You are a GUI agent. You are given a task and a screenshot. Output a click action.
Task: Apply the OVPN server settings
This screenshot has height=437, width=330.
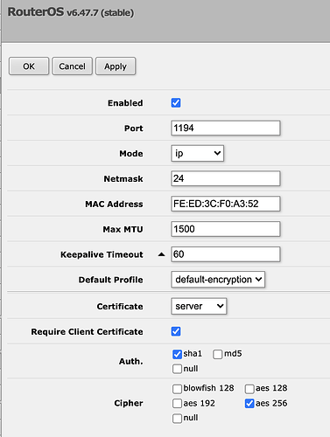point(116,66)
